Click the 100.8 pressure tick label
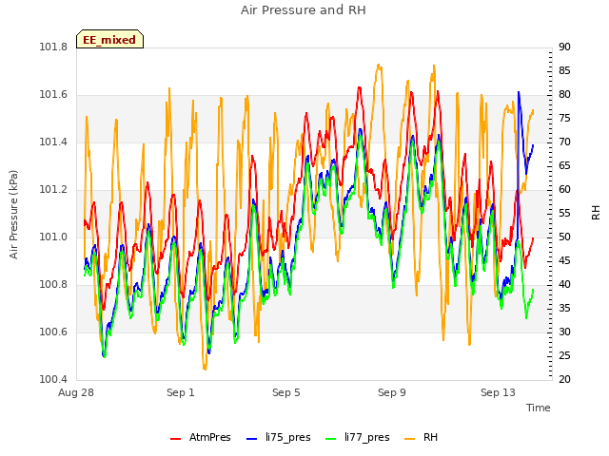This screenshot has width=609, height=456. [x=53, y=285]
